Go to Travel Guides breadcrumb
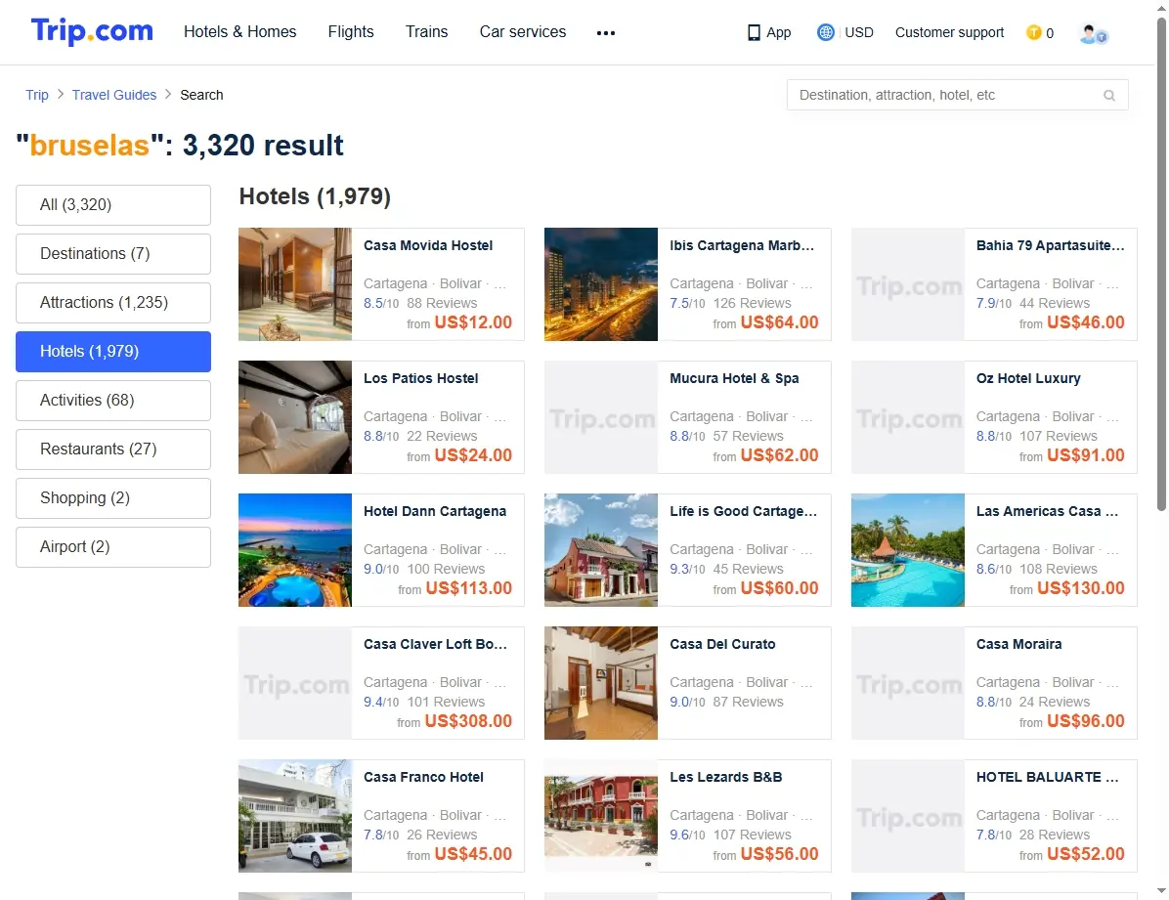 point(114,95)
